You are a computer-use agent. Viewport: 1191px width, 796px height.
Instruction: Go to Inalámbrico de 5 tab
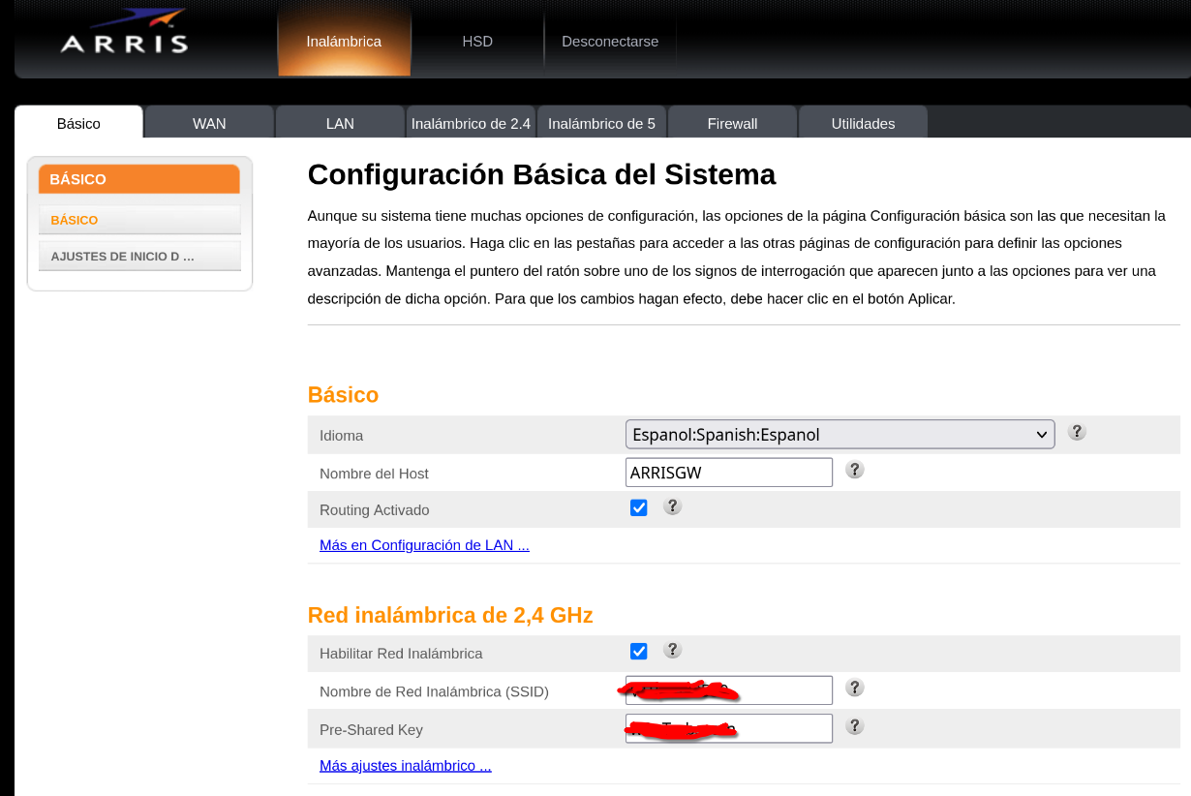601,123
